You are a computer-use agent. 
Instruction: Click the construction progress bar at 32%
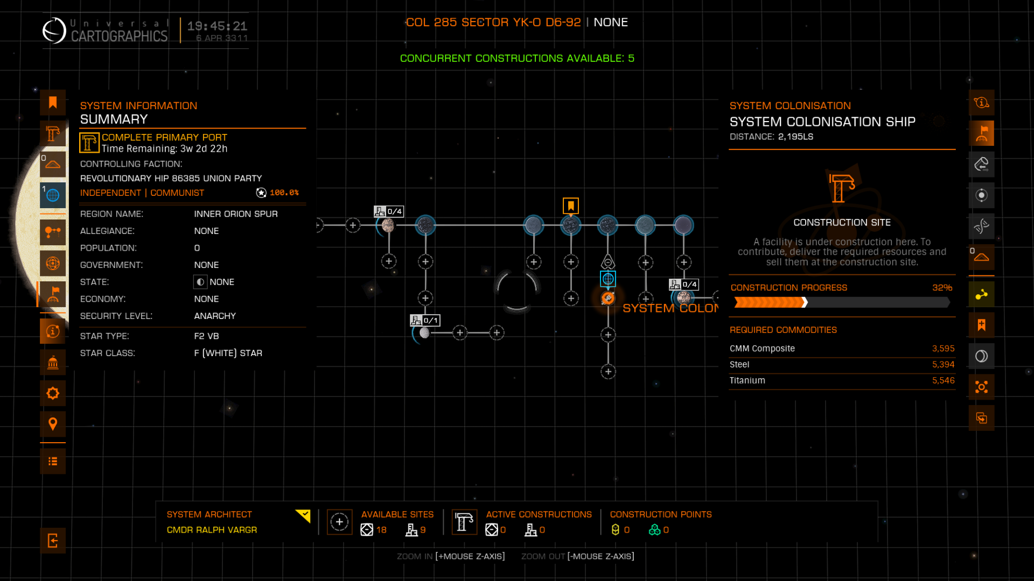tap(842, 302)
